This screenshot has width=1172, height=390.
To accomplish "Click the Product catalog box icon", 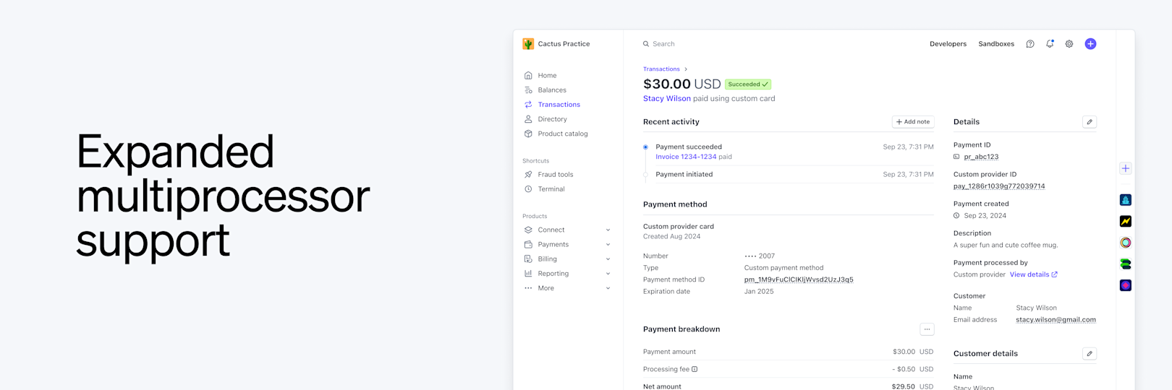I will click(528, 134).
